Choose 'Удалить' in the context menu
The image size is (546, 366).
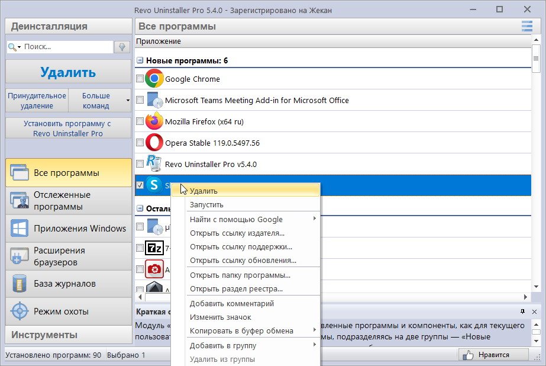tap(245, 191)
